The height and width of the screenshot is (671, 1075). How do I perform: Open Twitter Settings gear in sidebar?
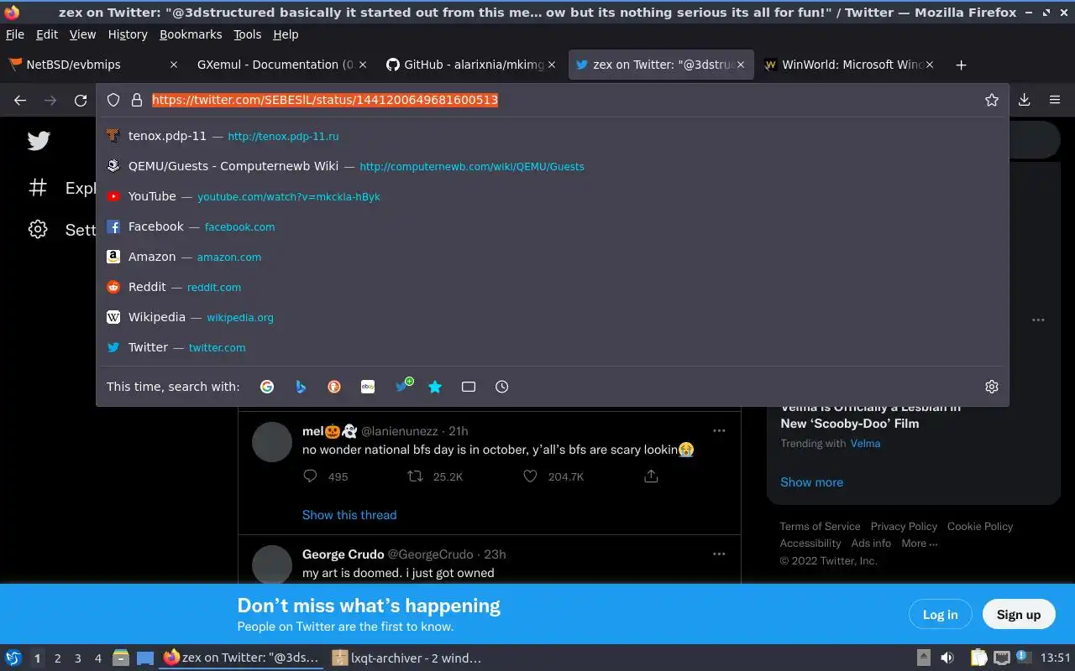click(x=38, y=229)
